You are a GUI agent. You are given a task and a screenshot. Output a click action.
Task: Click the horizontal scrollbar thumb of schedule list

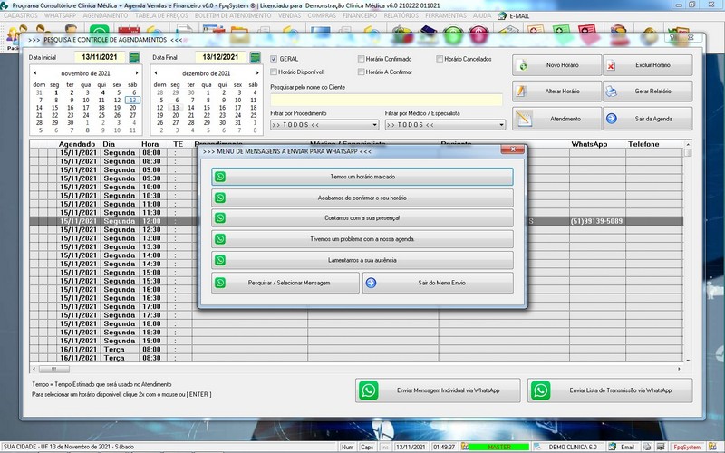(54, 369)
